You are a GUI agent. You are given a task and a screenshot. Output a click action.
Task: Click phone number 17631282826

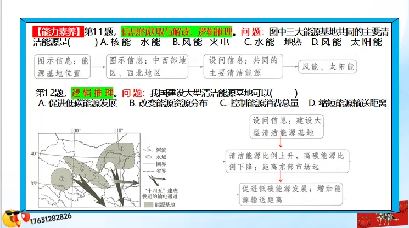(51, 218)
